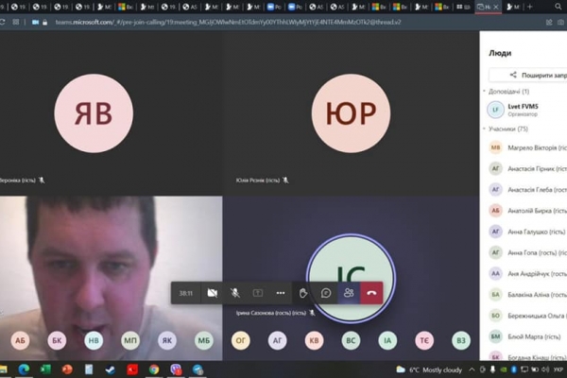
Task: Collapse the Учасники (75) section
Action: coord(485,129)
